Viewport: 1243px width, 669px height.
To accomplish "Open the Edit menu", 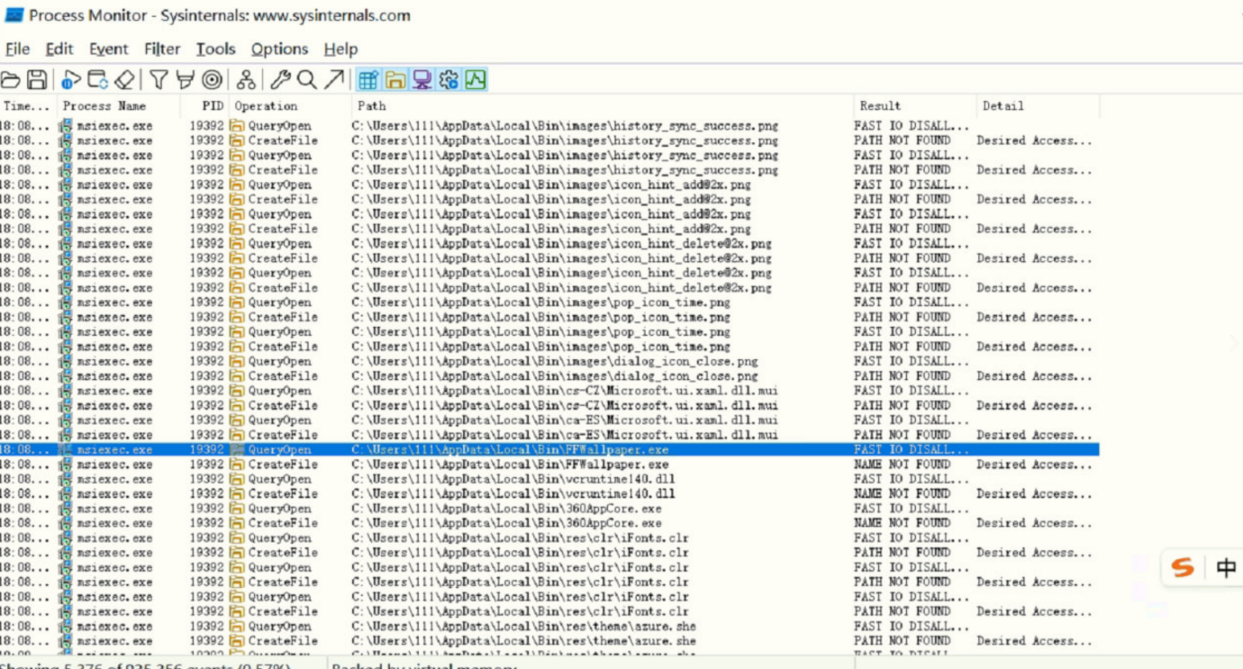I will coord(59,49).
